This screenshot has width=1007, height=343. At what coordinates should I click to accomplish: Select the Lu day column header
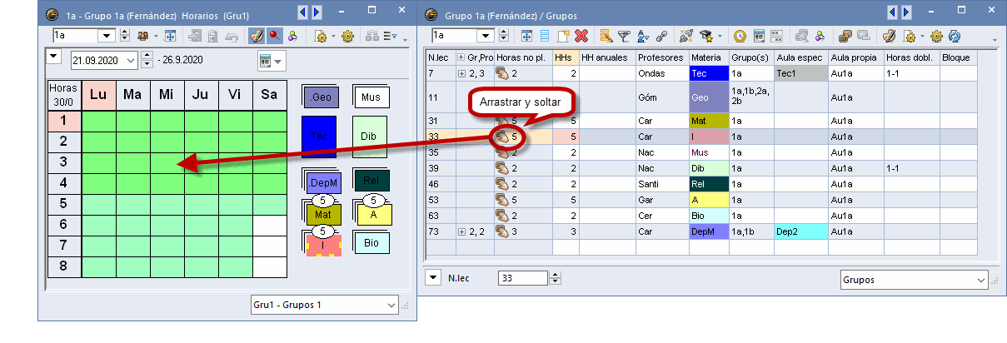point(98,94)
